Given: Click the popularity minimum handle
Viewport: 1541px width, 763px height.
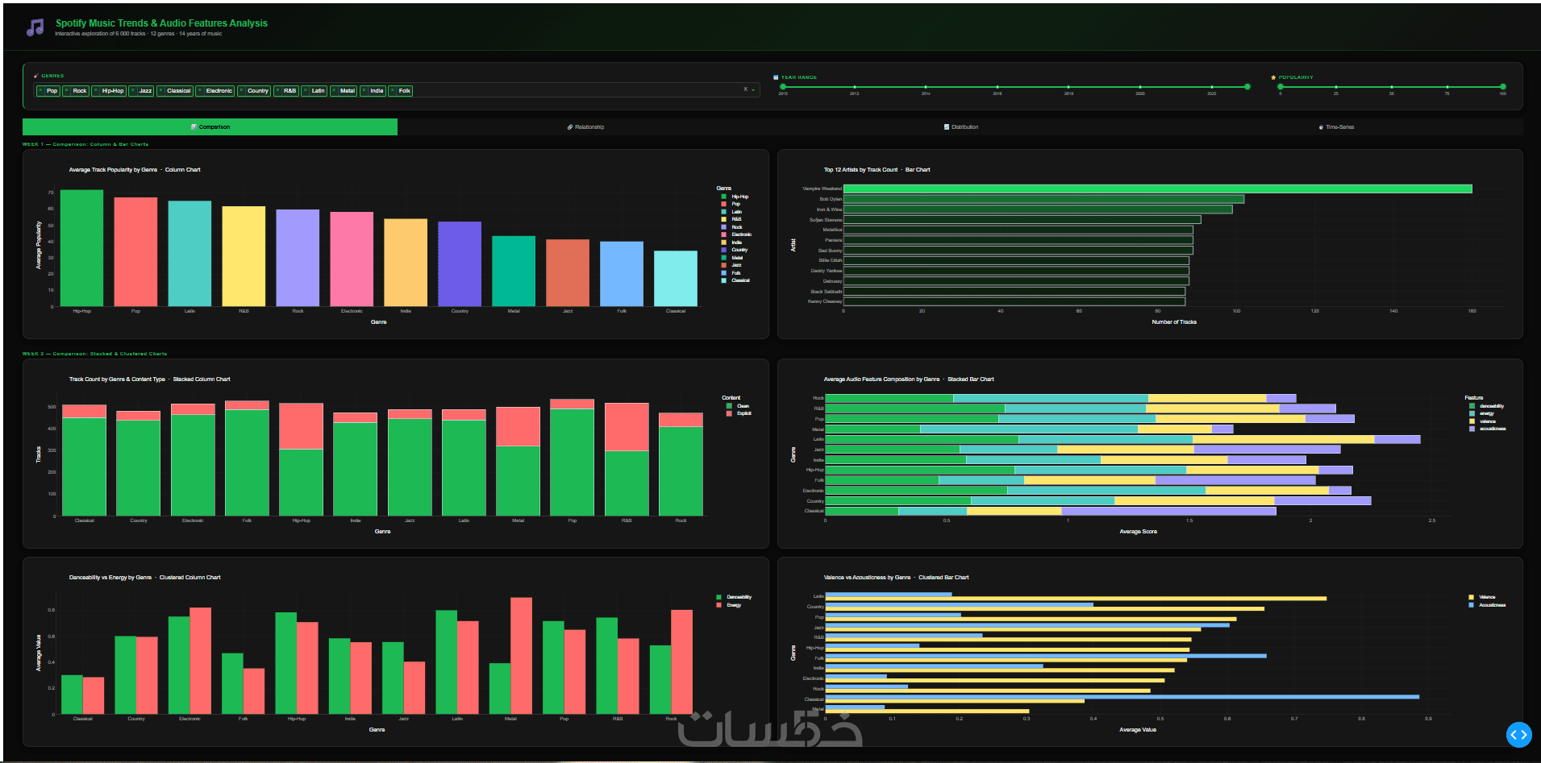Looking at the screenshot, I should click(1281, 86).
